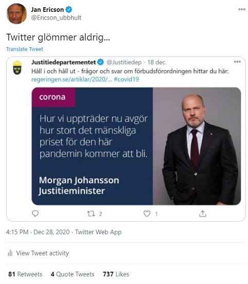Image resolution: width=248 pixels, height=284 pixels.
Task: Click Translate Tweet link
Action: pyautogui.click(x=25, y=49)
